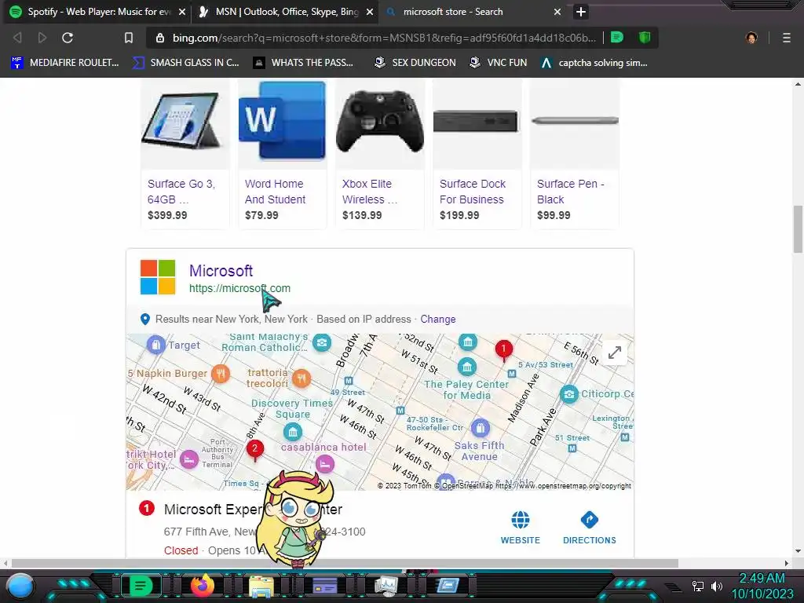
Task: Select red map pin number 1
Action: pos(503,351)
